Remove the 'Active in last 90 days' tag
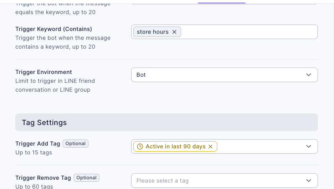This screenshot has height=189, width=334. point(210,147)
